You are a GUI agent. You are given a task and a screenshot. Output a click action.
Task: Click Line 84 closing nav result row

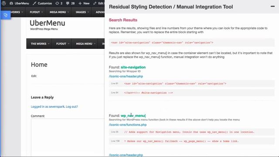pyautogui.click(x=192, y=92)
